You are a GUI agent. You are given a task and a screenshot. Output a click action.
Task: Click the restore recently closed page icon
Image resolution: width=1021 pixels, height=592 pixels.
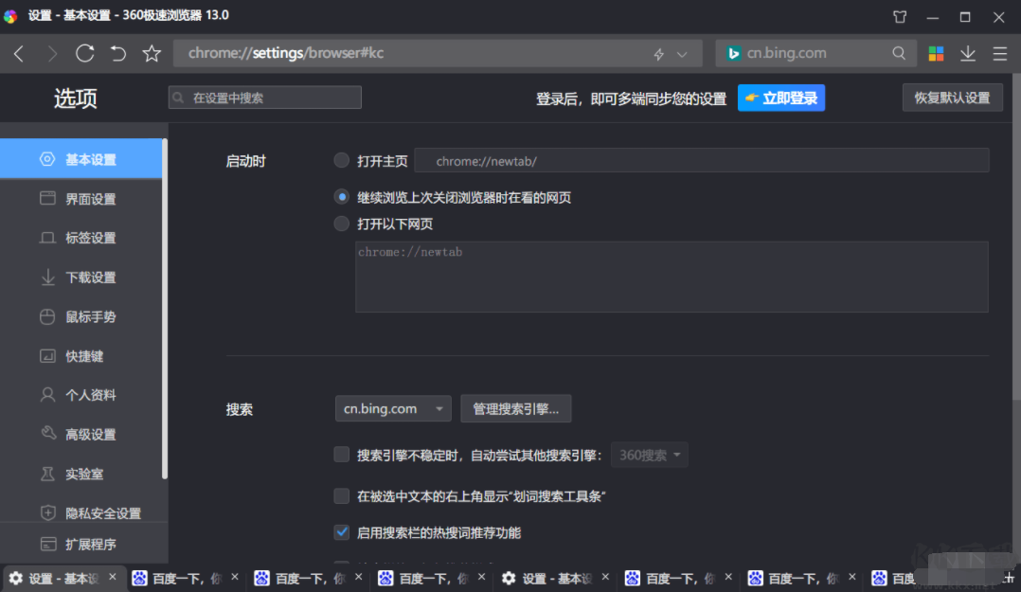(x=117, y=53)
